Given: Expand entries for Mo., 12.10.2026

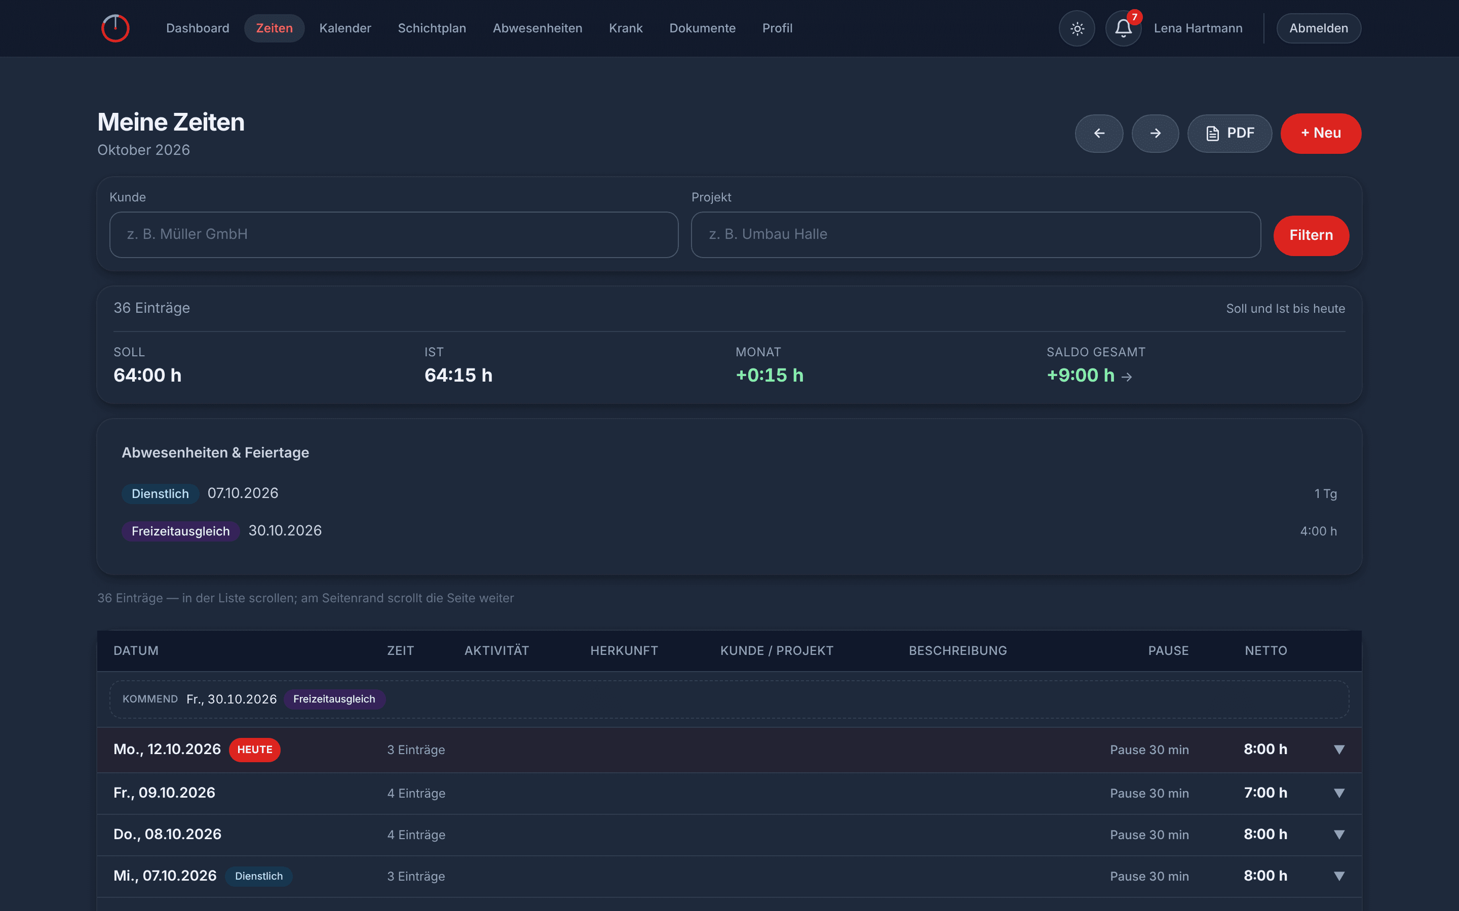Looking at the screenshot, I should click(1339, 750).
